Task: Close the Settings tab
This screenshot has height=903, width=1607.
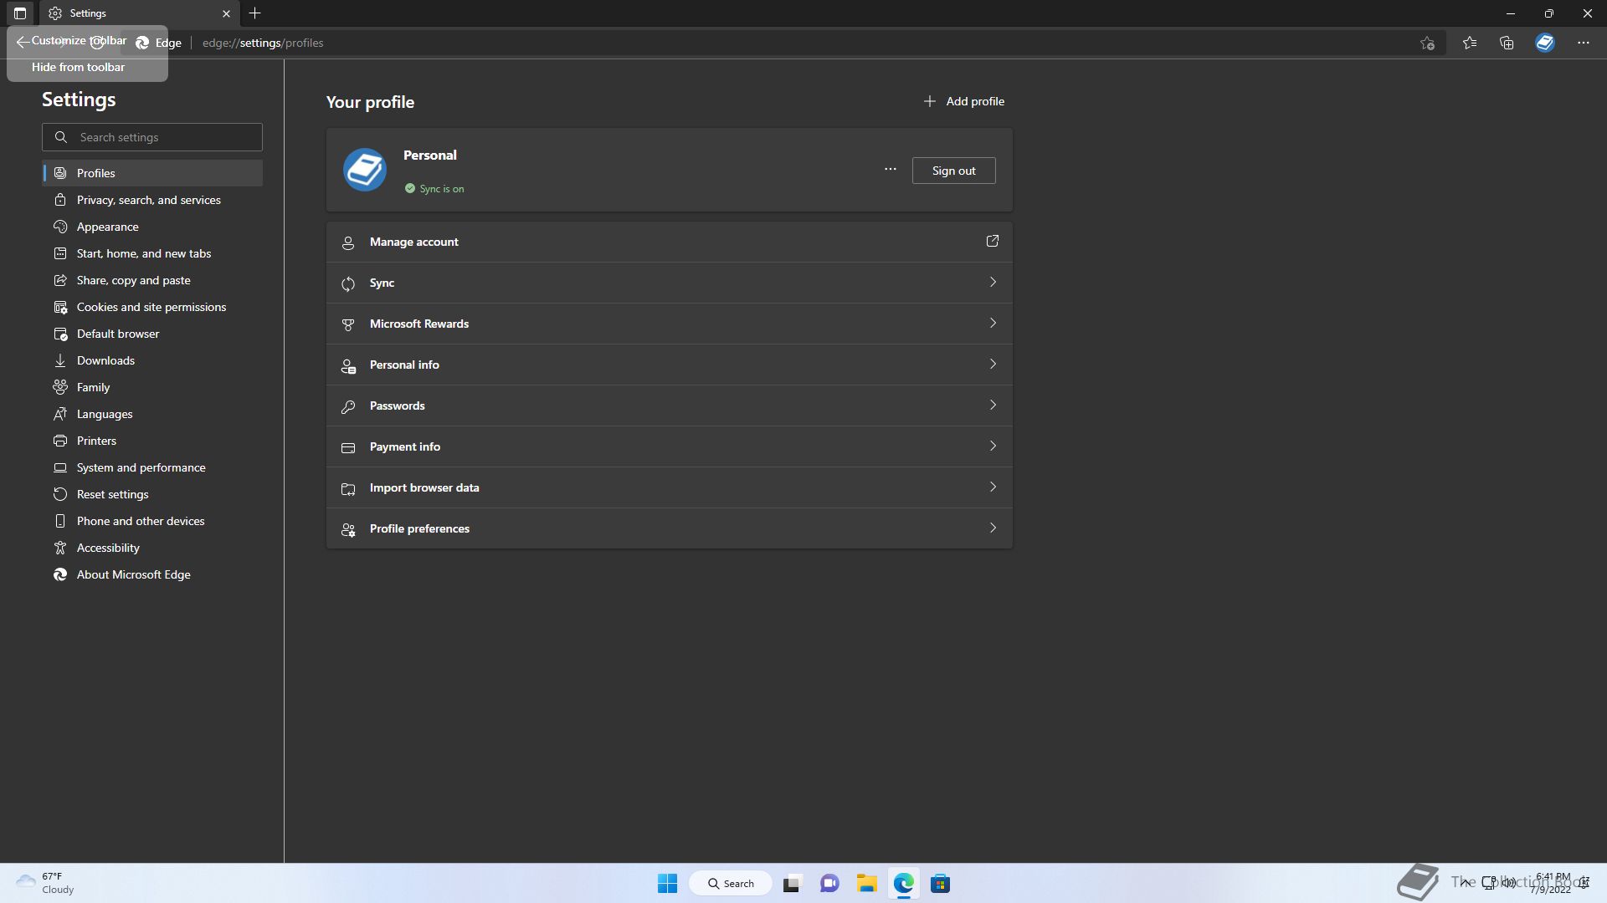Action: pos(226,13)
